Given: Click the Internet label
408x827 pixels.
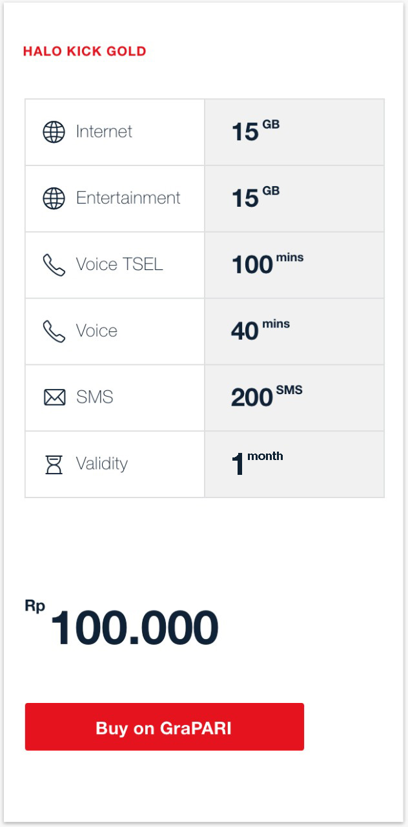Looking at the screenshot, I should coord(104,132).
